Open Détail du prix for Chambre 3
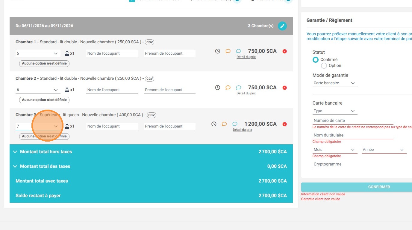This screenshot has height=230, width=412. [x=242, y=130]
